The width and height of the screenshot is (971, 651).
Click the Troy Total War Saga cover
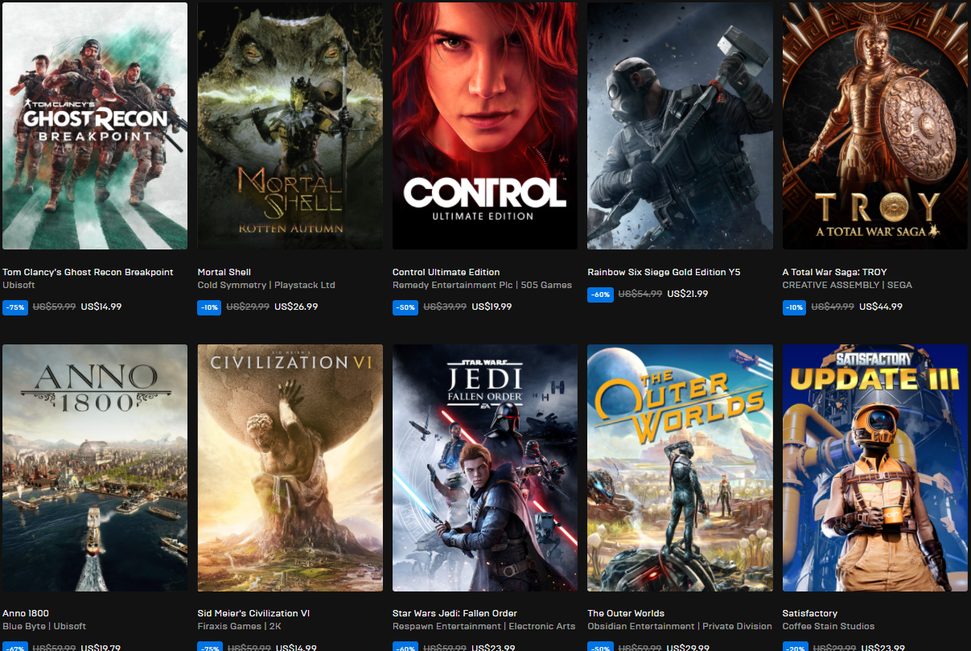pyautogui.click(x=874, y=126)
